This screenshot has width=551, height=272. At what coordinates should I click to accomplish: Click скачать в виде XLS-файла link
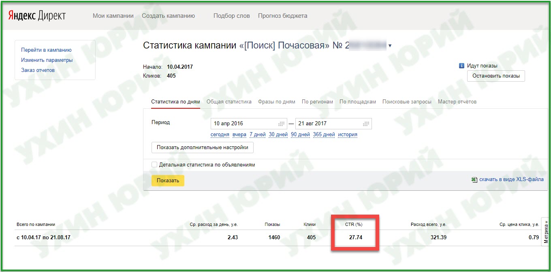(x=511, y=179)
